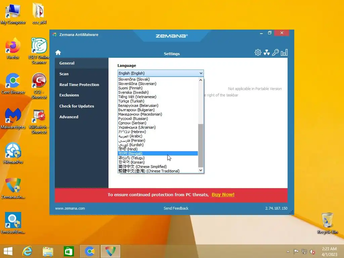Viewport: 344px width, 258px height.
Task: Open the quarantine radiation icon
Action: pos(266,52)
